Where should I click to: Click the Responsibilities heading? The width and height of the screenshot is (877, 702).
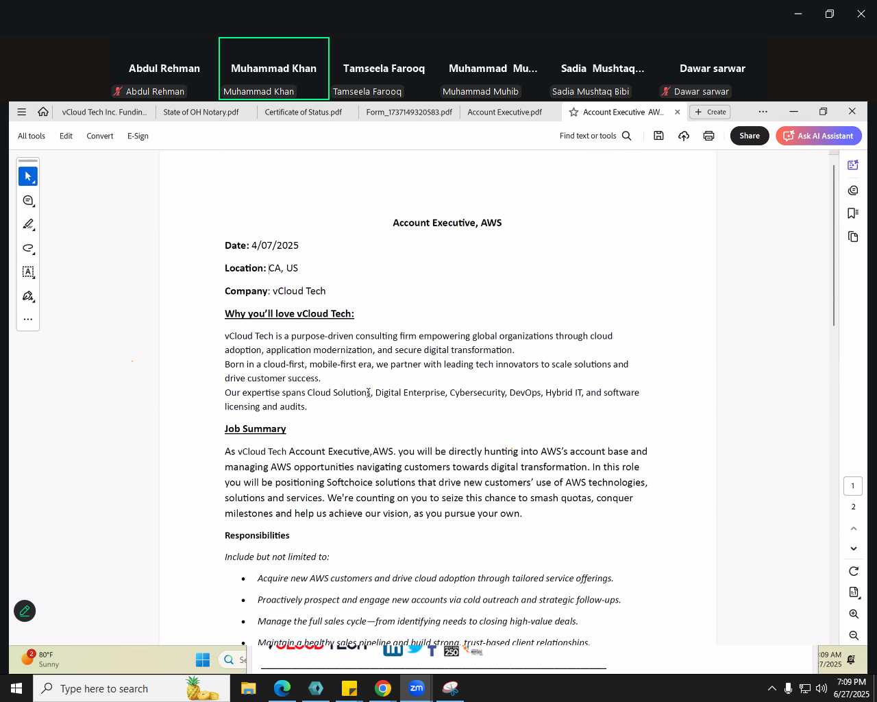click(257, 535)
